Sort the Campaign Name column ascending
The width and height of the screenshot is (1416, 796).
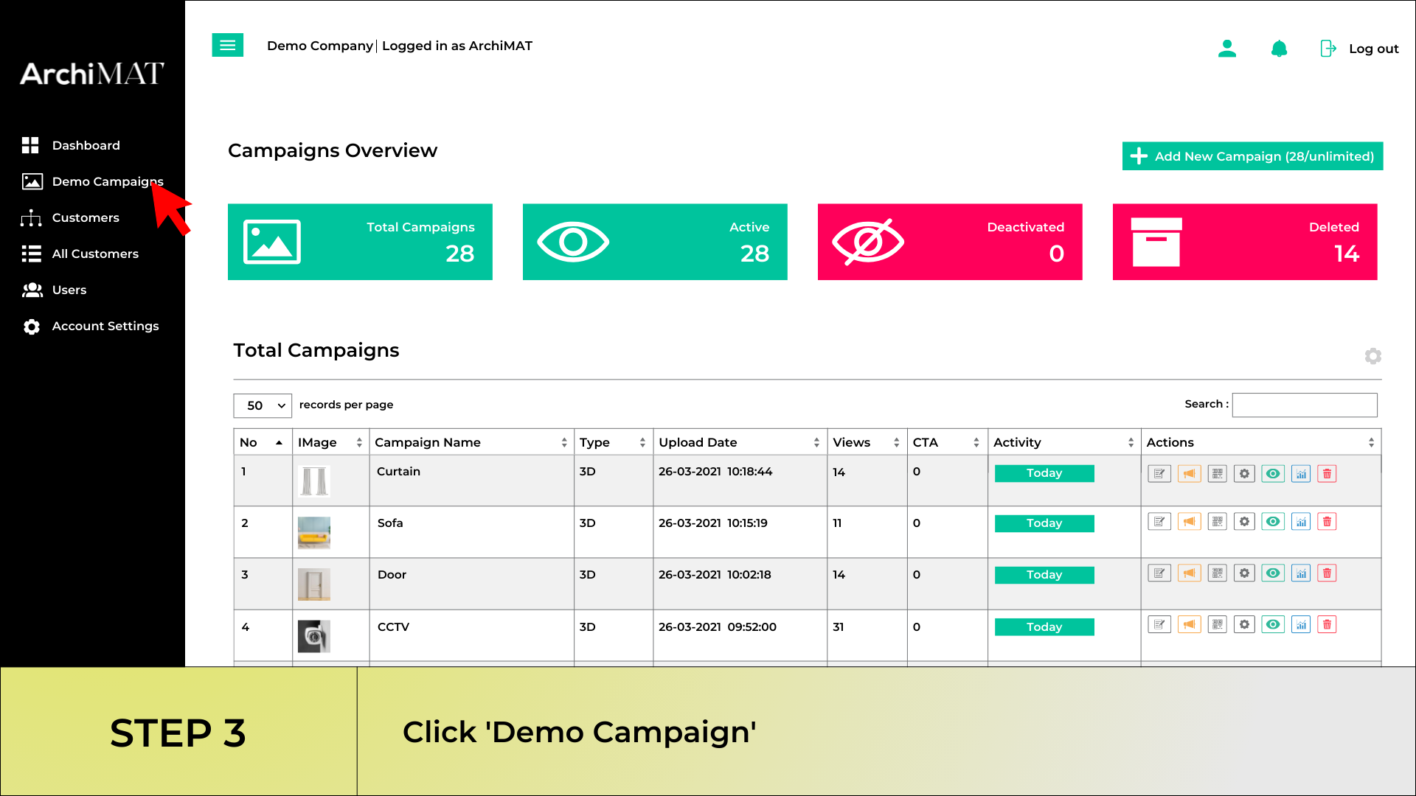pyautogui.click(x=564, y=441)
